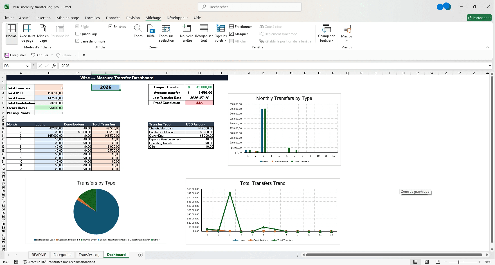Toggle the Barre de formule checkbox

click(x=77, y=41)
